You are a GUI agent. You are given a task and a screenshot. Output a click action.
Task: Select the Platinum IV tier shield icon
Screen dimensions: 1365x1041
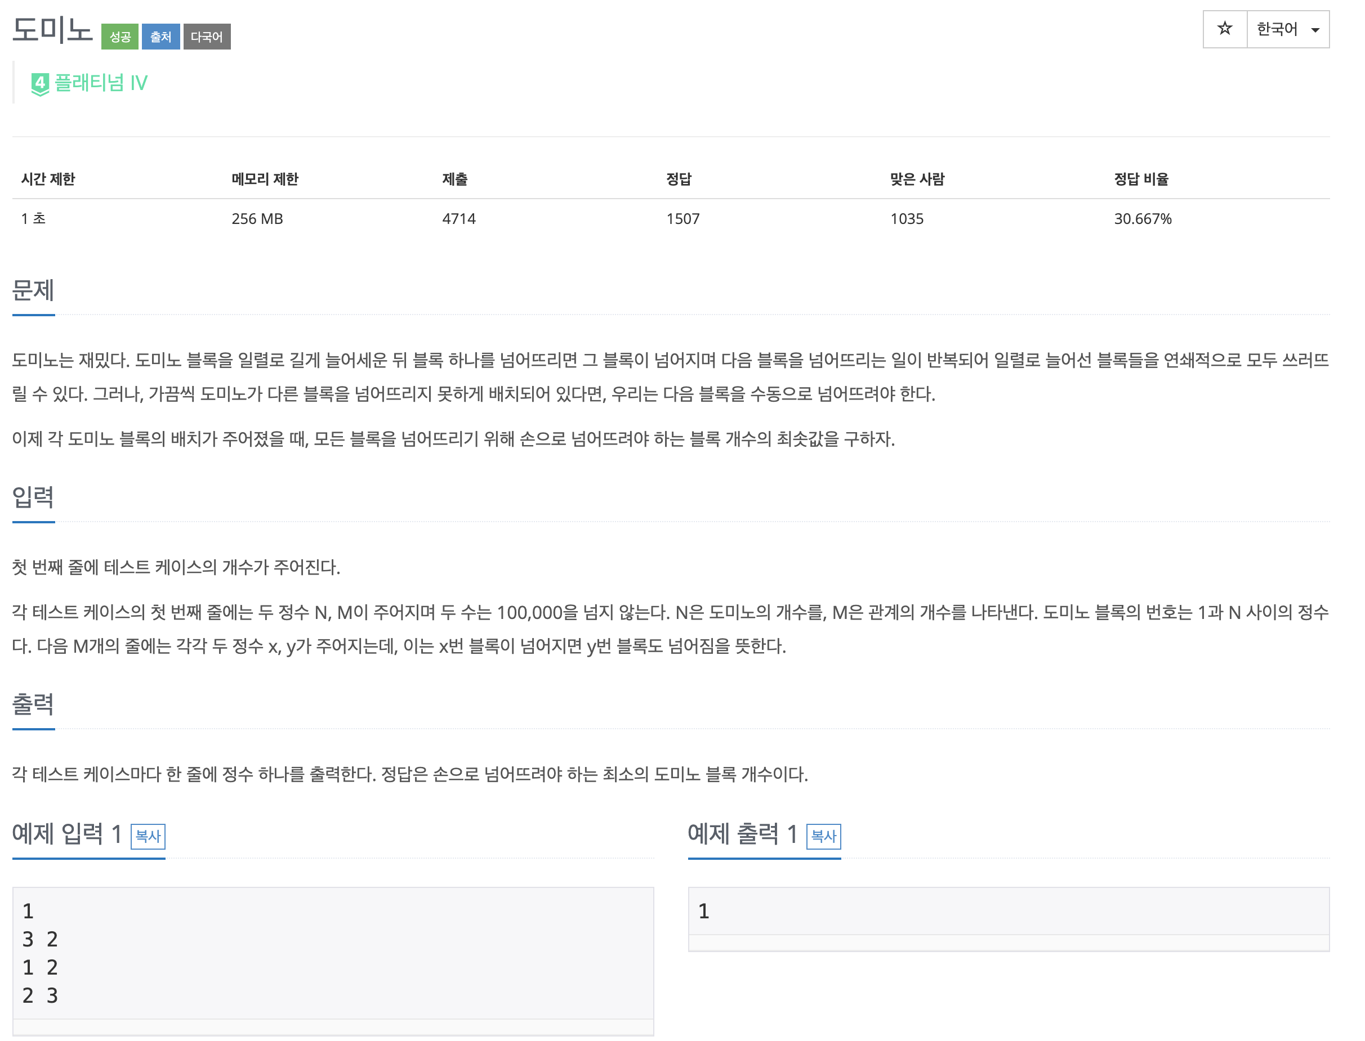pos(39,82)
